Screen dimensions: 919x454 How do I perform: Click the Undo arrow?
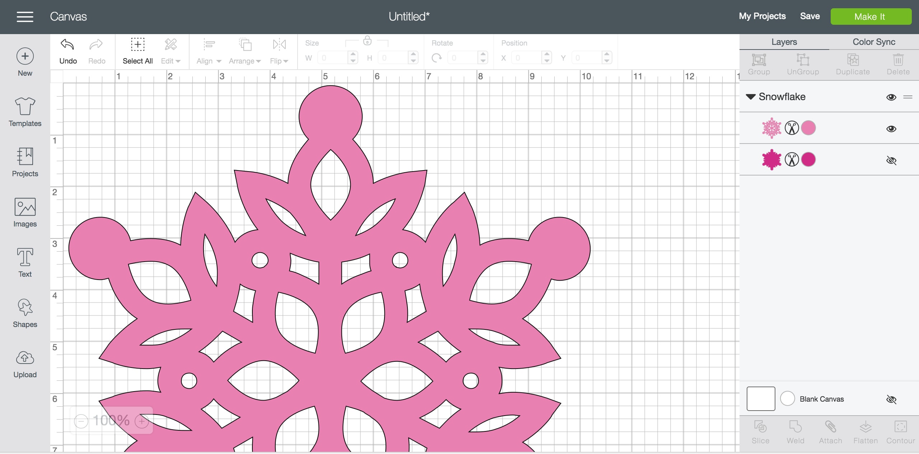[67, 45]
